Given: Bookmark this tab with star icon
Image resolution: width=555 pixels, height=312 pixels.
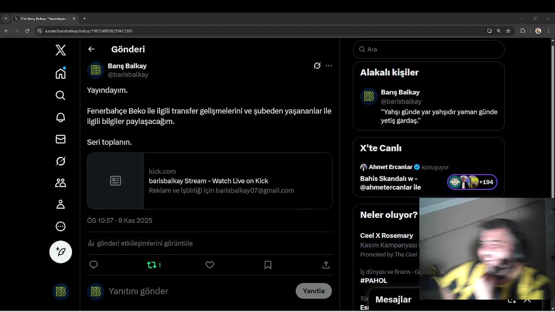Looking at the screenshot, I should pyautogui.click(x=508, y=31).
